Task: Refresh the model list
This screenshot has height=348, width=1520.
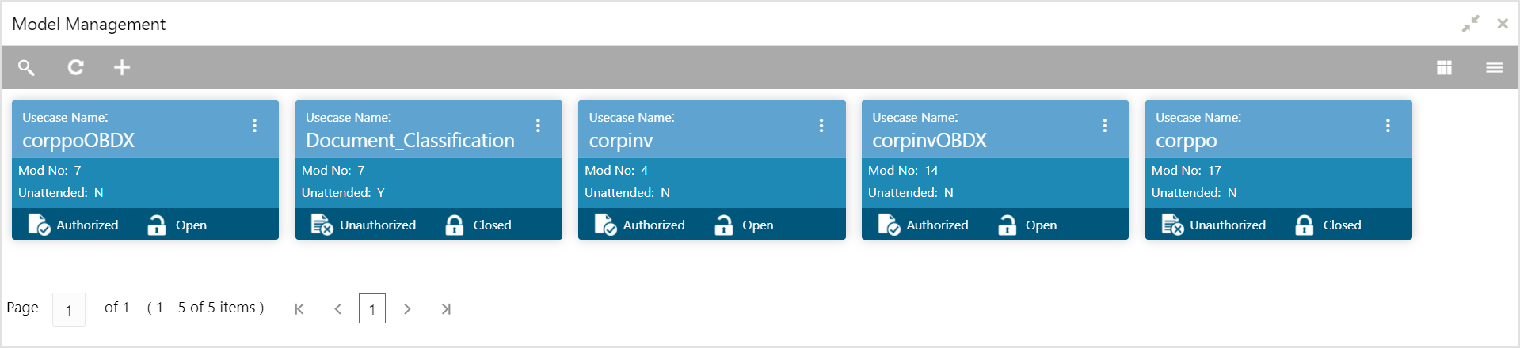Action: [75, 67]
